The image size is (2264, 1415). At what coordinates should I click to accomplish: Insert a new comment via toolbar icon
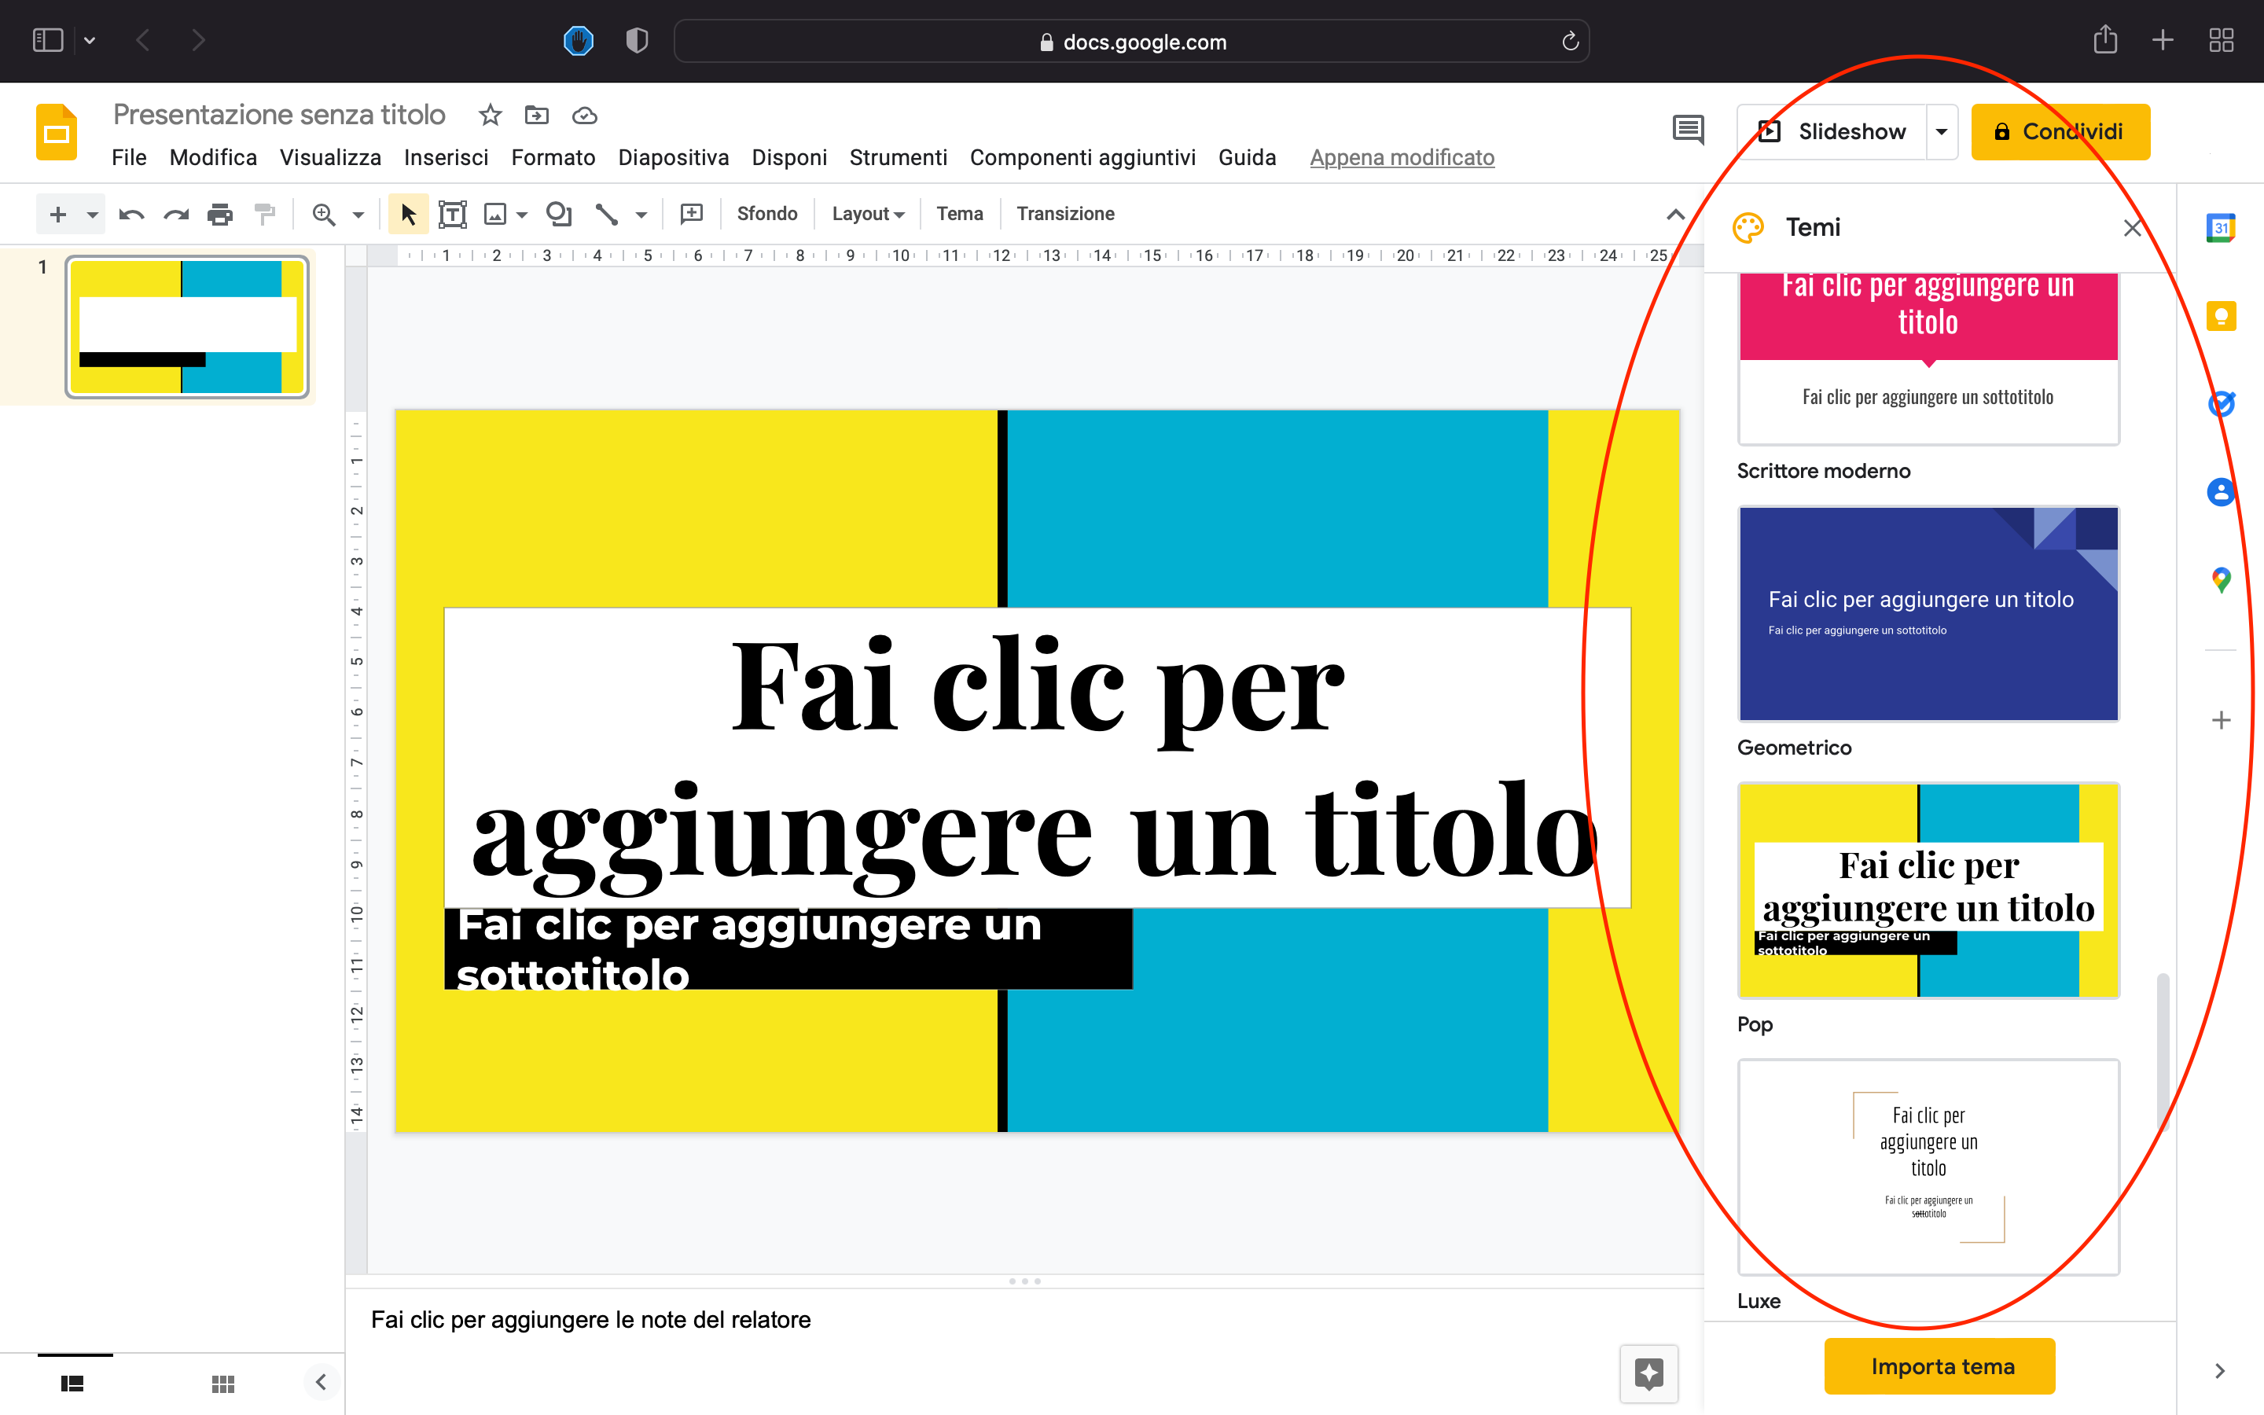(691, 213)
